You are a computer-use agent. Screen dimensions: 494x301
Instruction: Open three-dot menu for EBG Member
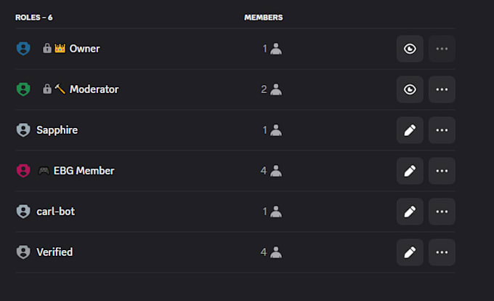[442, 171]
